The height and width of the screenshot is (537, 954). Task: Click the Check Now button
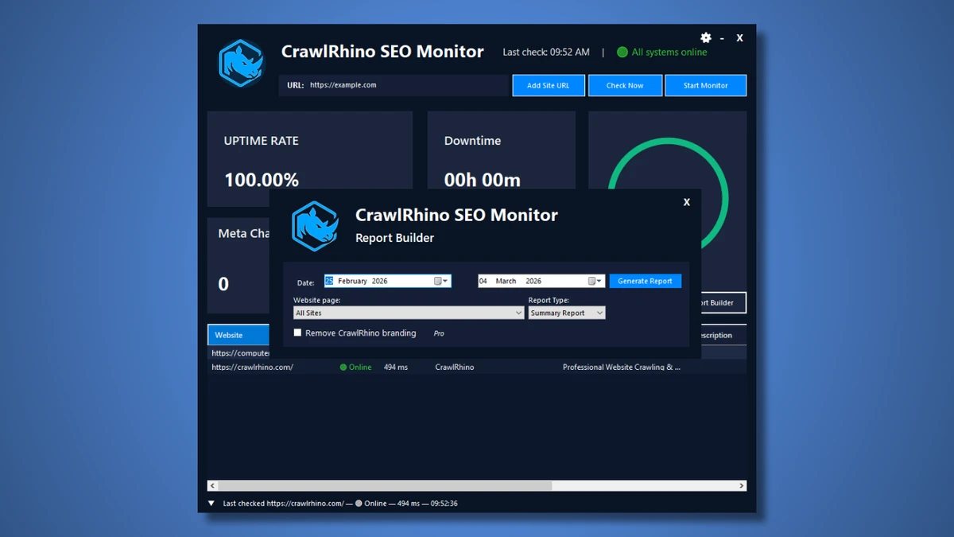(x=625, y=85)
